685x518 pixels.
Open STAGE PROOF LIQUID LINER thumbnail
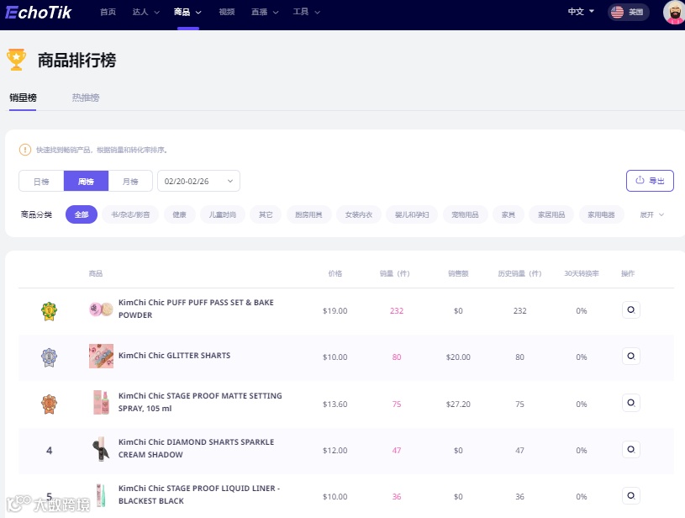[101, 495]
